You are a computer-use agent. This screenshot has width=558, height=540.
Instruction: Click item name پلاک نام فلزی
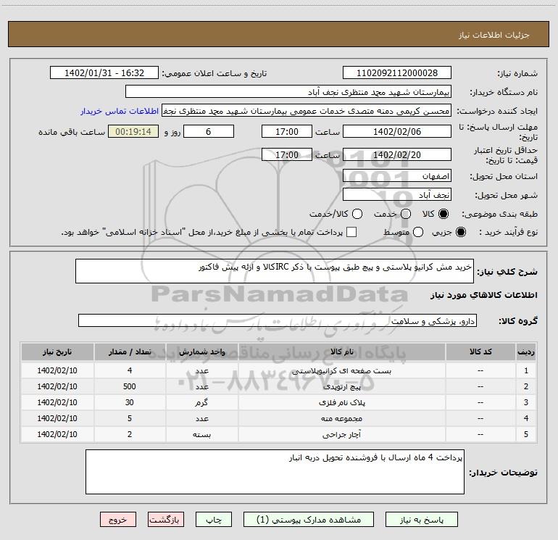click(341, 402)
